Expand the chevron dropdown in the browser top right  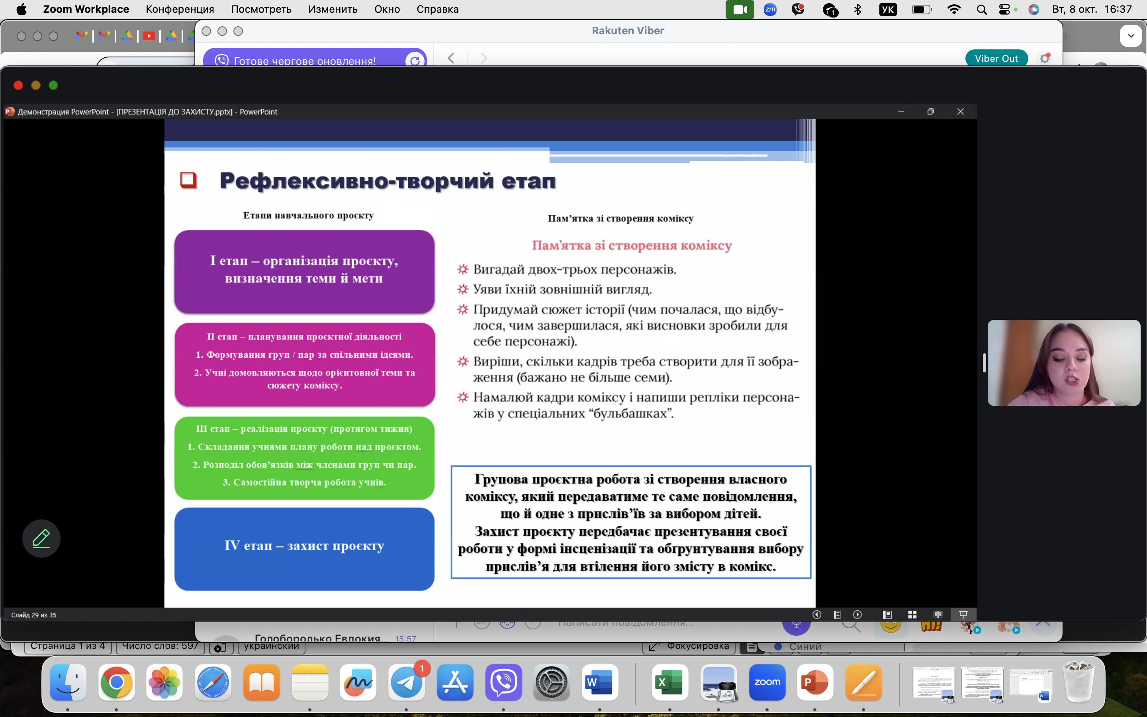(1131, 35)
